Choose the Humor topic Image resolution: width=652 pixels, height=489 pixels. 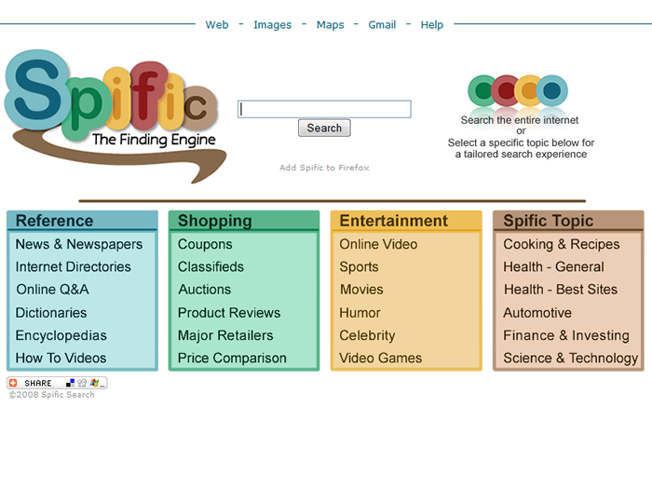pos(360,313)
